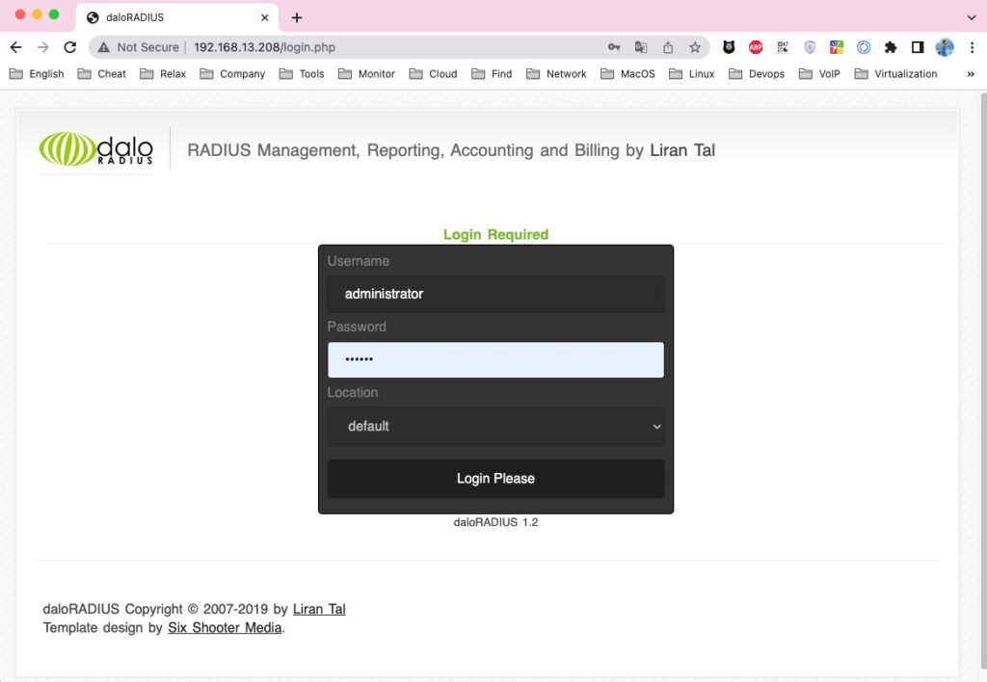Open the Liran Tal footer link
987x682 pixels.
click(x=319, y=609)
